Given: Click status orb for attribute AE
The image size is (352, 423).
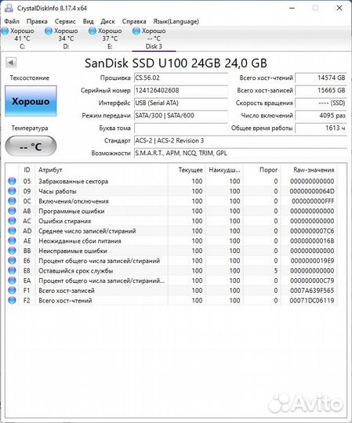Looking at the screenshot, I should tap(12, 240).
